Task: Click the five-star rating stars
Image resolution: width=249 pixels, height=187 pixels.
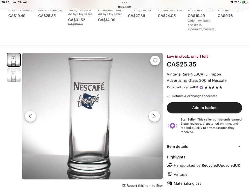Action: coord(213,88)
